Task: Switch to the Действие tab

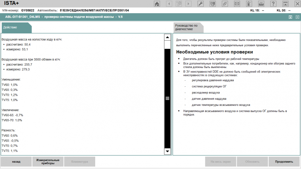Action: tap(16, 27)
